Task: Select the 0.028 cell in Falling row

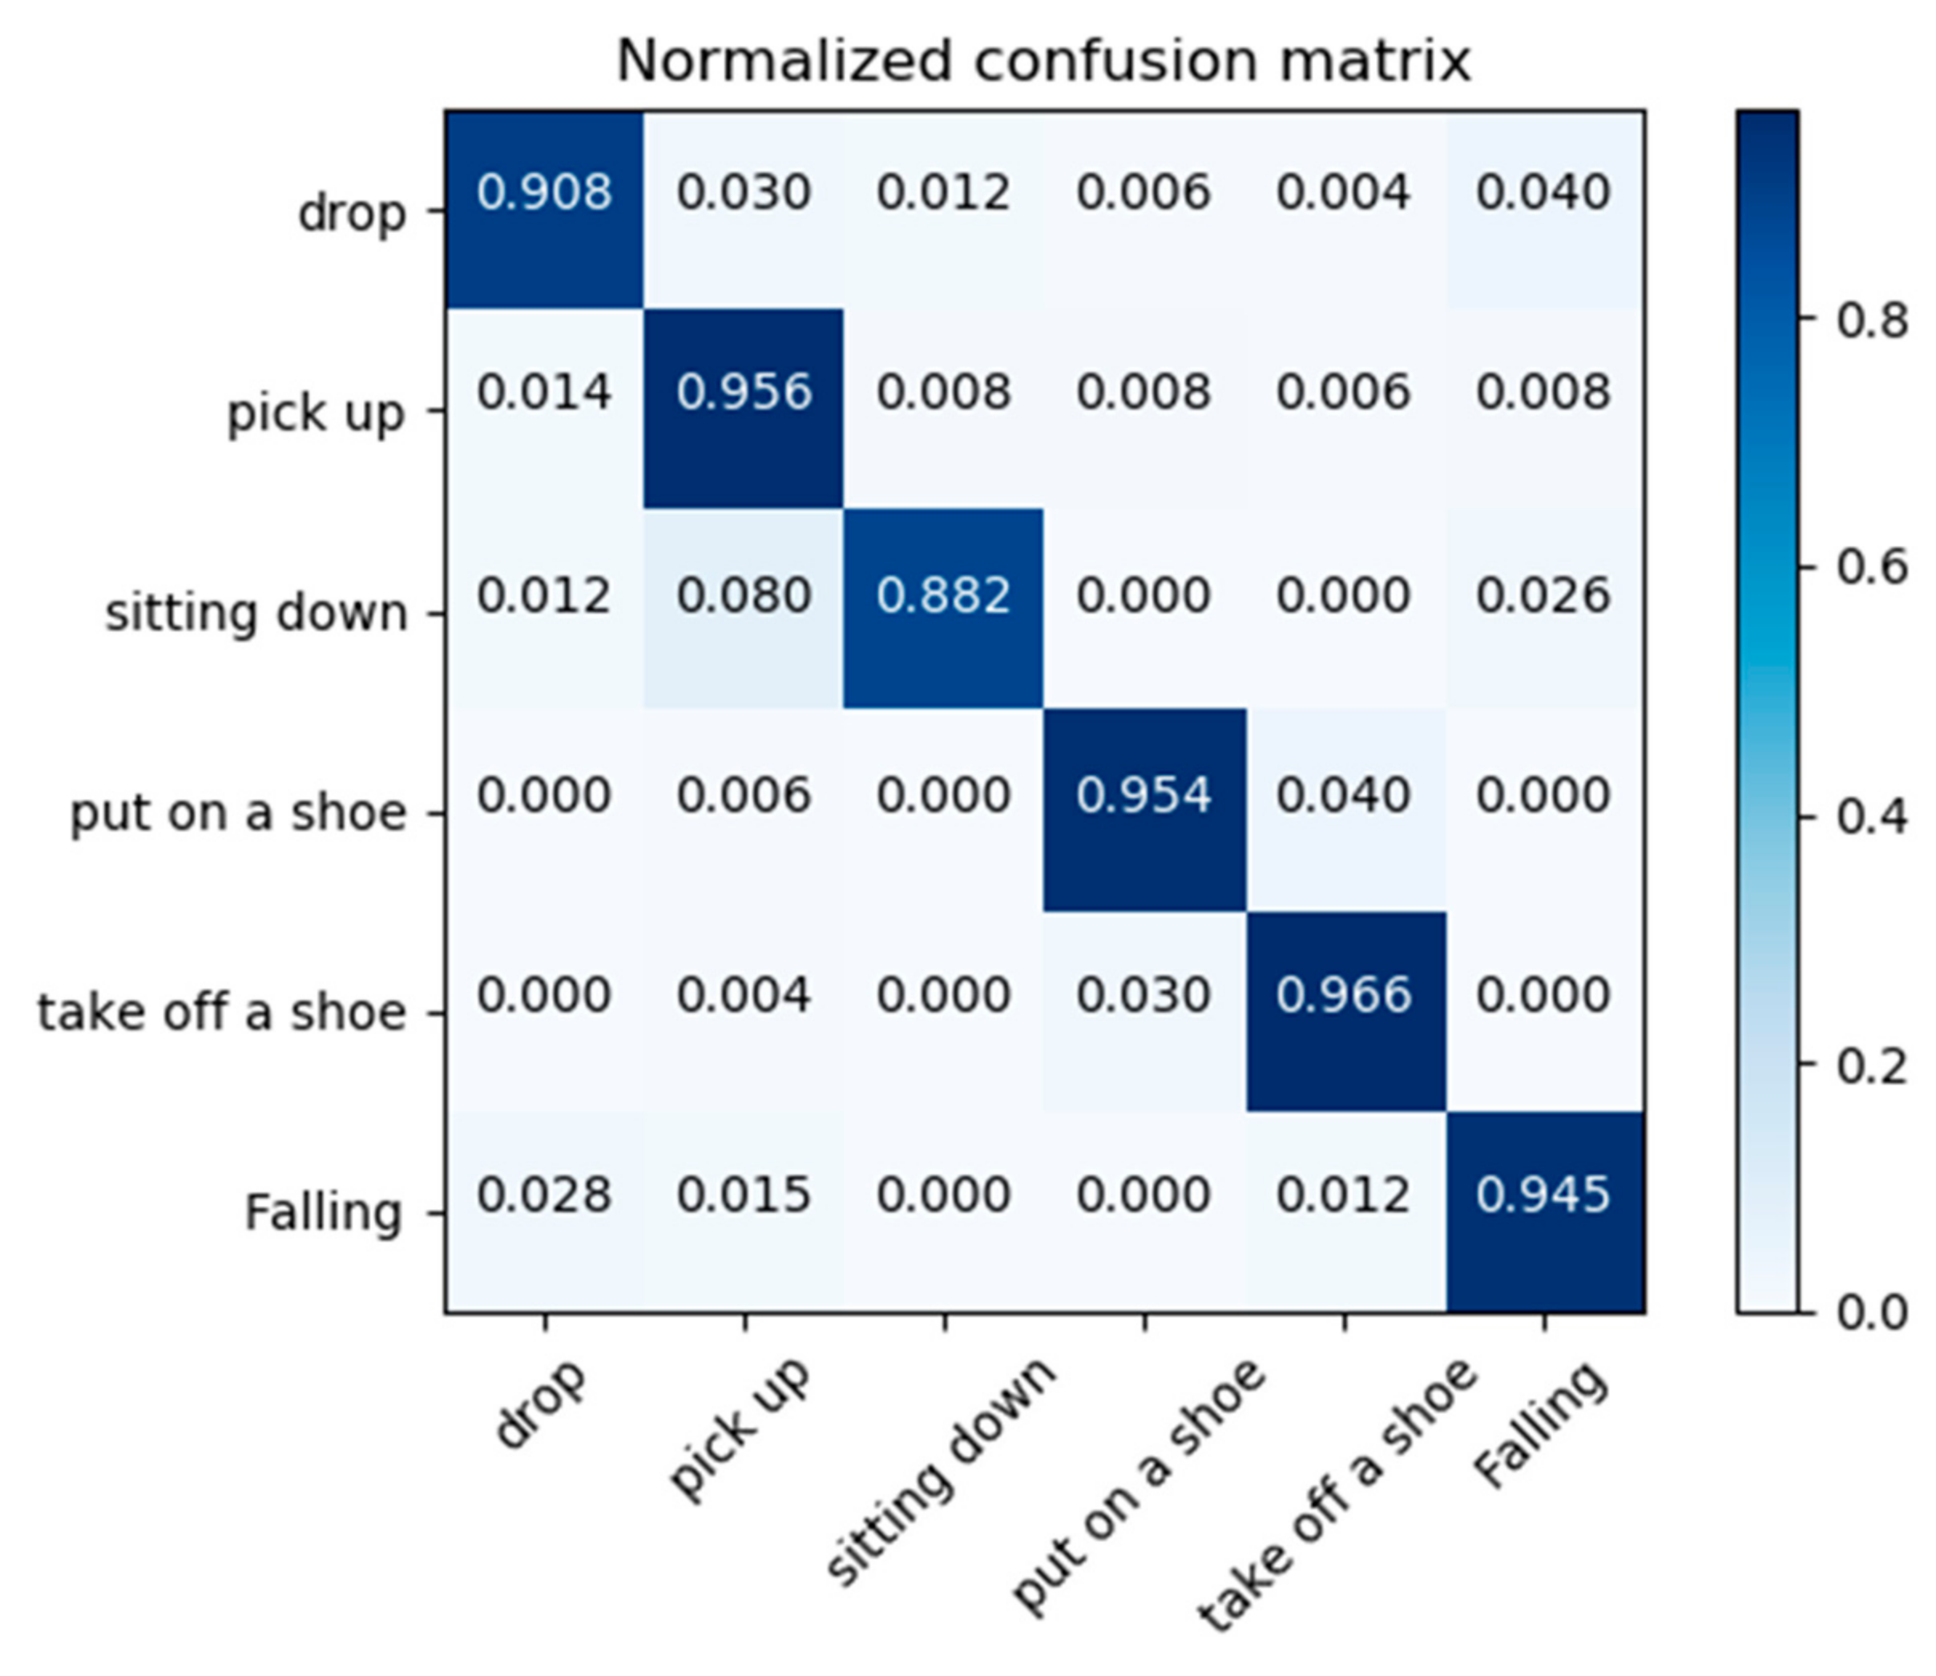Action: tap(544, 1195)
